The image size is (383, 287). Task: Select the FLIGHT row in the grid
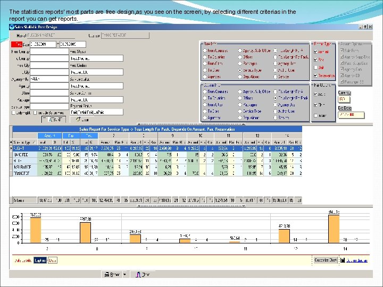(x=157, y=148)
